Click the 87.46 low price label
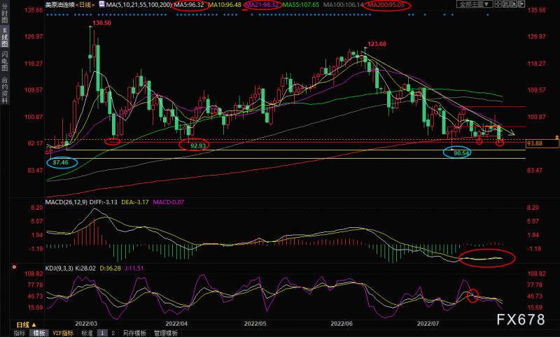560x337 pixels. pyautogui.click(x=61, y=163)
